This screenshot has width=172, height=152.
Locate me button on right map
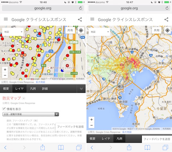[x=168, y=30]
